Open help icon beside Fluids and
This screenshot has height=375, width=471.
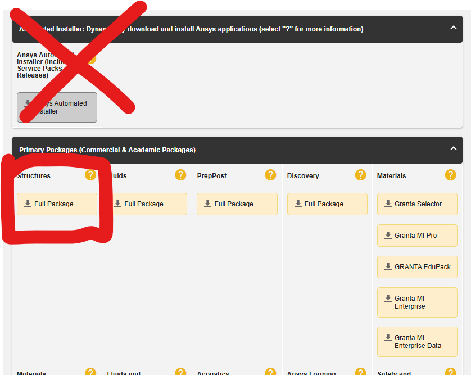tap(180, 372)
